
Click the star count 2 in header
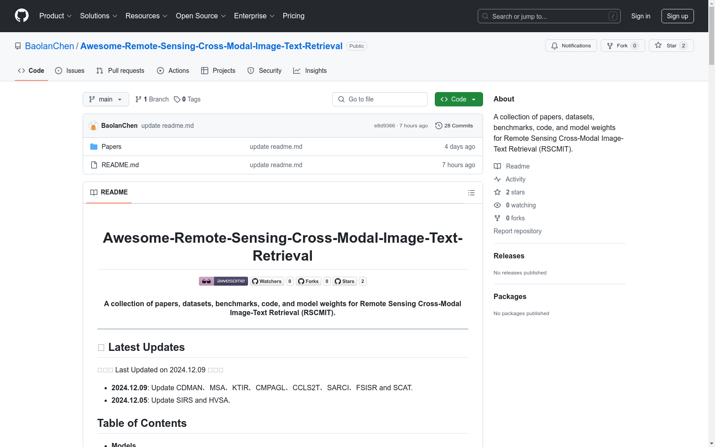pyautogui.click(x=683, y=46)
